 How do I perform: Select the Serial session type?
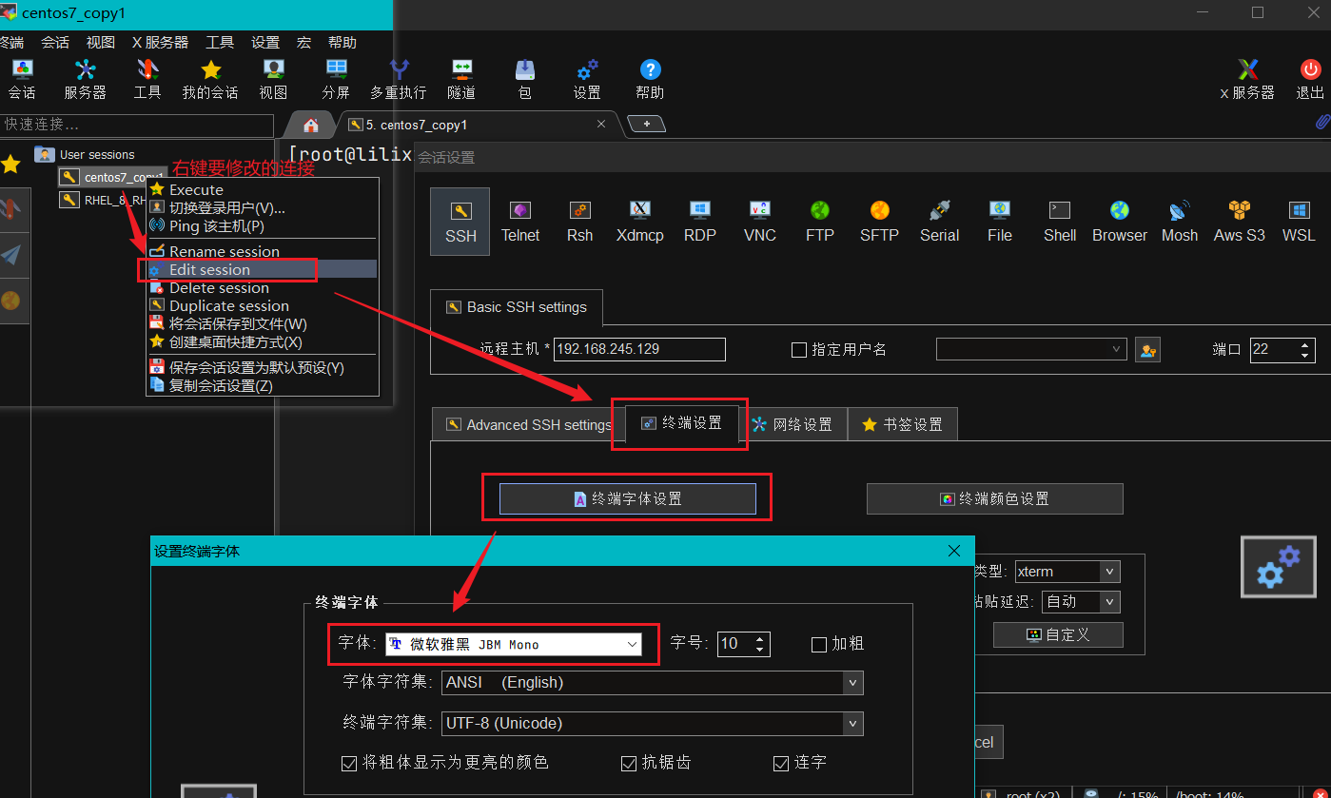940,222
